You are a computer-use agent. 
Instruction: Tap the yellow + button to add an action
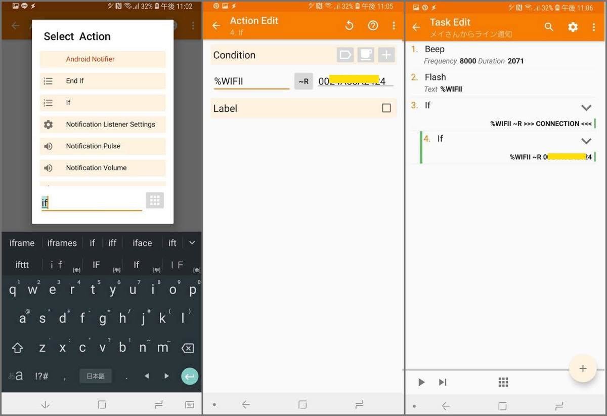(x=582, y=368)
